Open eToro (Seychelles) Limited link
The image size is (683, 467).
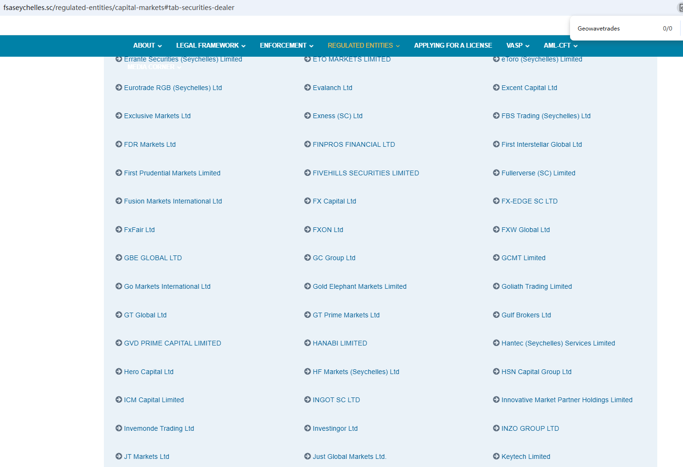click(x=542, y=60)
